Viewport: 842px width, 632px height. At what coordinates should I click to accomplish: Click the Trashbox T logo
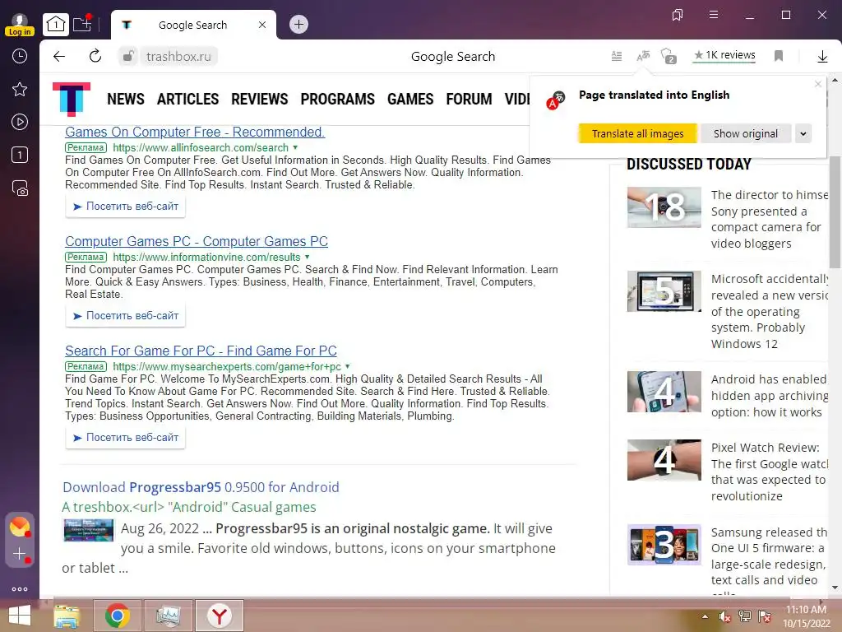[x=72, y=99]
